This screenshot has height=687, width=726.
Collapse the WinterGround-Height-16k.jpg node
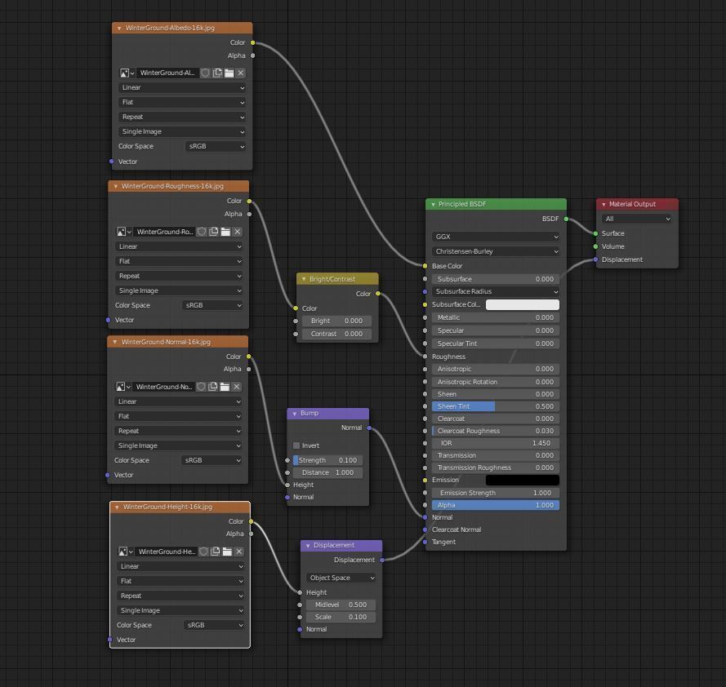(117, 507)
